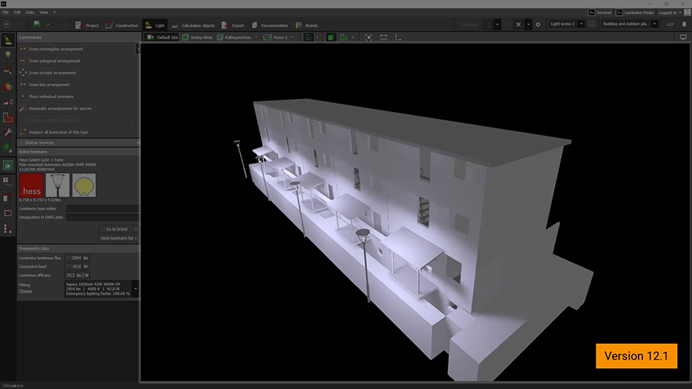Click the wrench maintenance icon in sidebar
This screenshot has width=692, height=389.
8,132
